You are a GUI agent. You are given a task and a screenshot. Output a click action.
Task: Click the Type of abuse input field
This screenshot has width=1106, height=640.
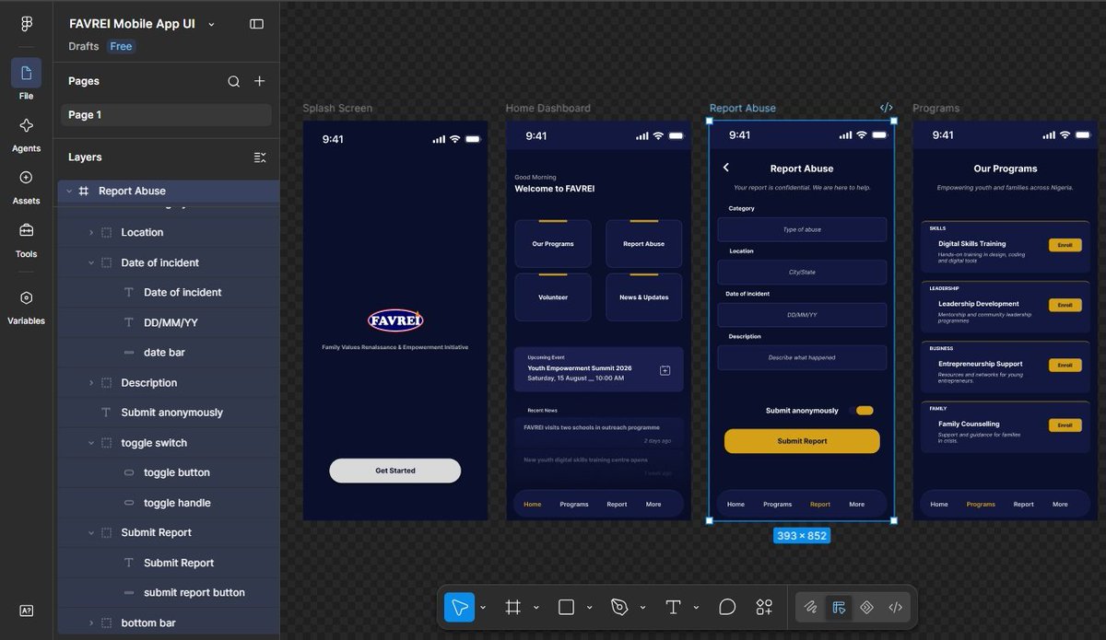tap(802, 229)
